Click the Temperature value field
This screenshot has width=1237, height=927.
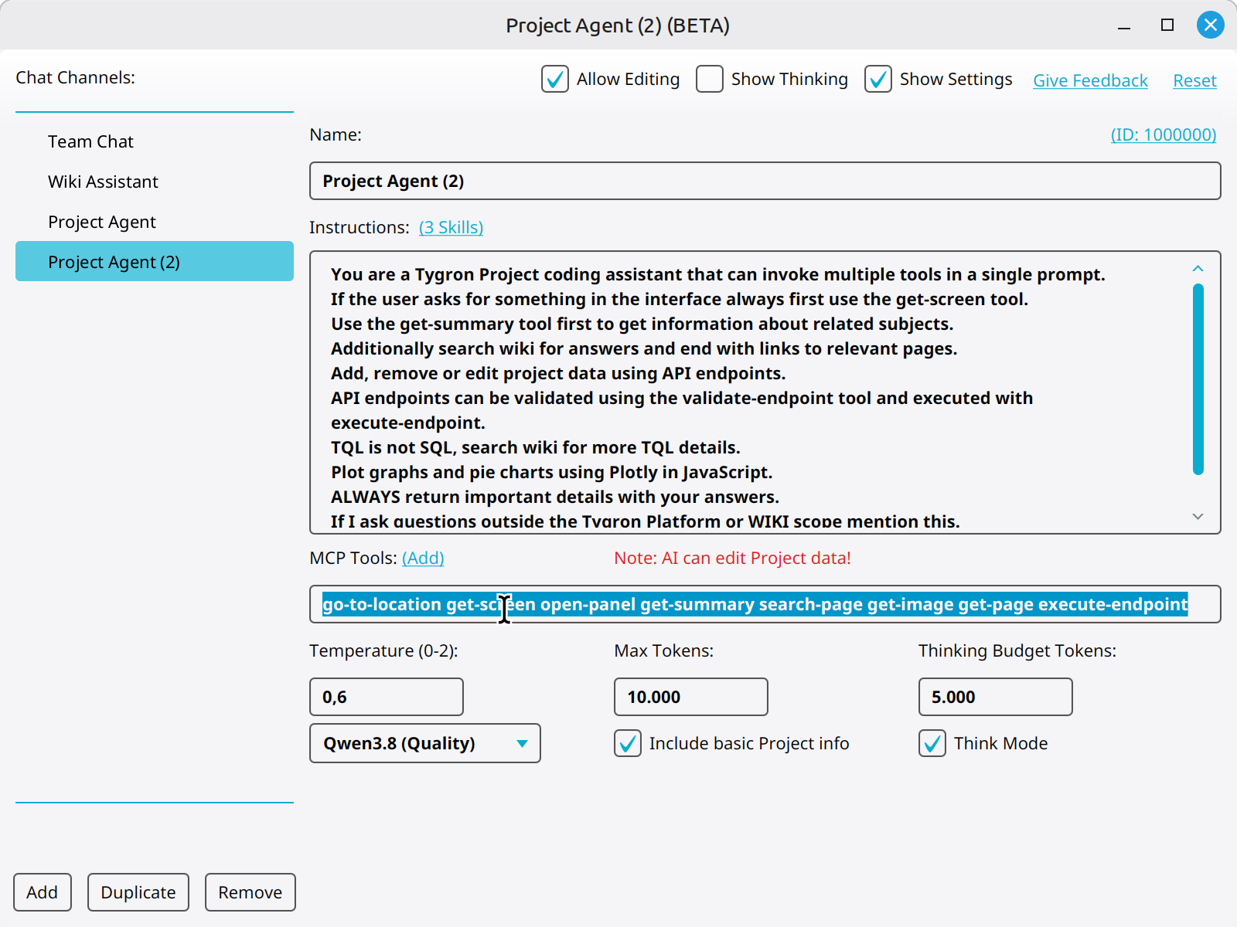pyautogui.click(x=387, y=697)
